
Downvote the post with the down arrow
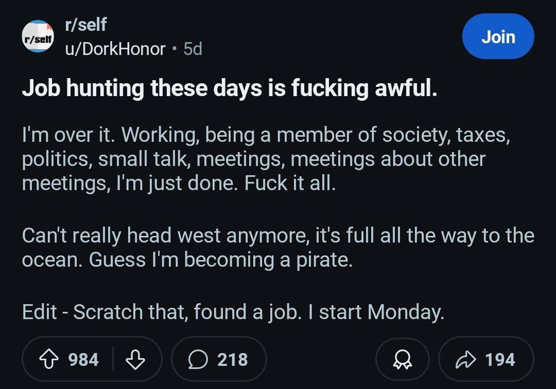pos(135,359)
